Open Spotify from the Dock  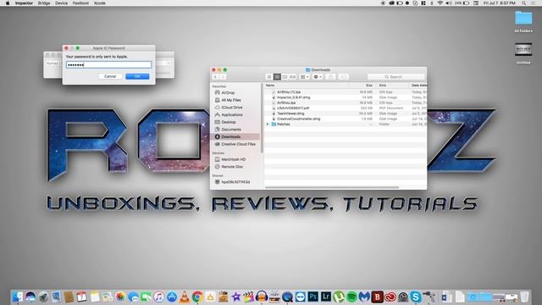pyautogui.click(x=351, y=297)
